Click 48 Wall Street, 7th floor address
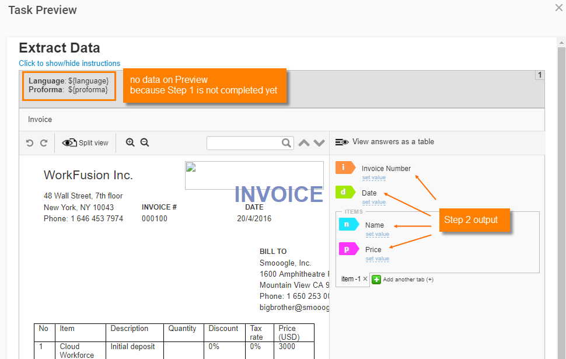 pyautogui.click(x=83, y=196)
